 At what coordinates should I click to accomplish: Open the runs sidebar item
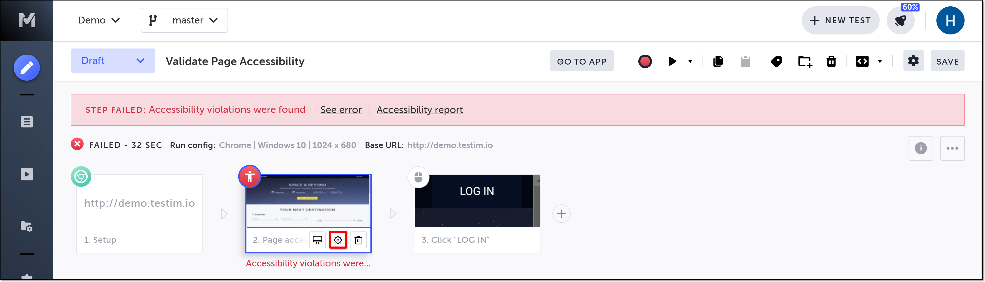27,174
